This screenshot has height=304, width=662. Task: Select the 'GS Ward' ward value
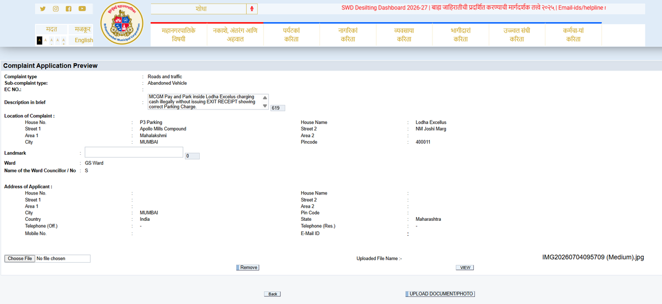coord(94,163)
